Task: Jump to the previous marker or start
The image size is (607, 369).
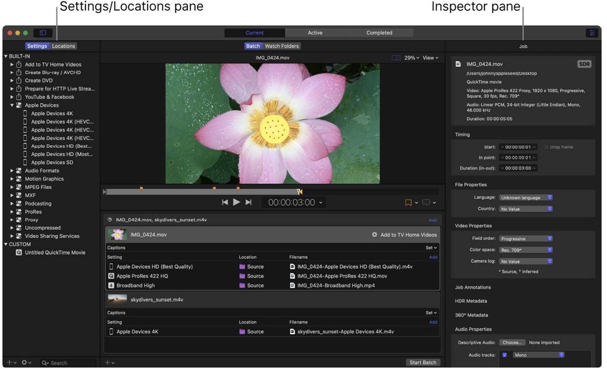Action: pyautogui.click(x=225, y=202)
